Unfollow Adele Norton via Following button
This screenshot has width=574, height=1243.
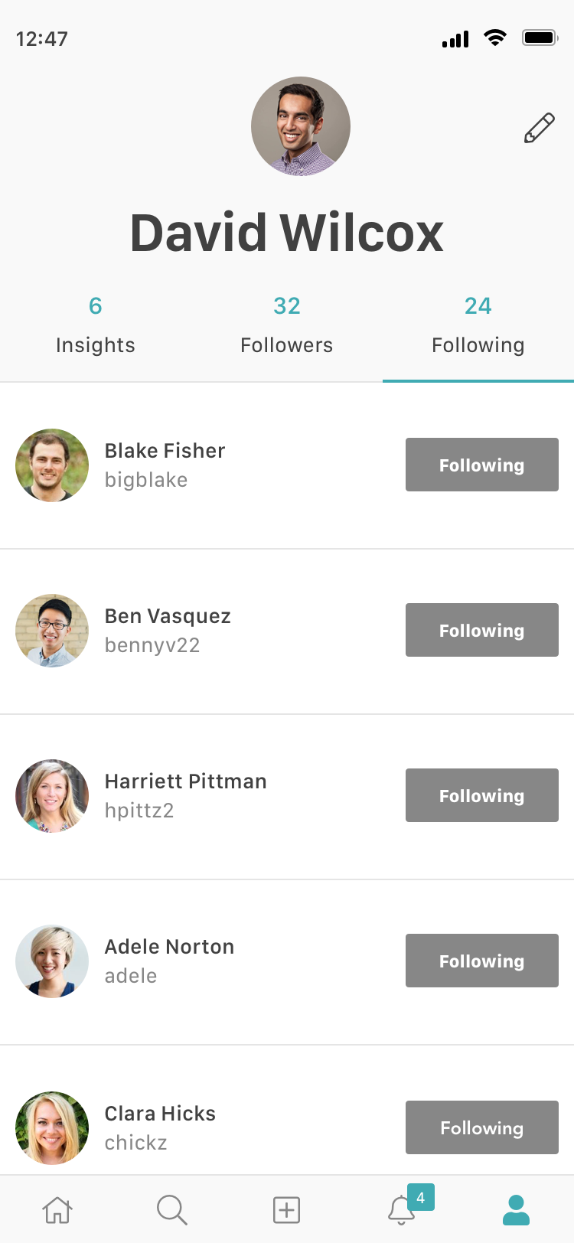coord(482,961)
